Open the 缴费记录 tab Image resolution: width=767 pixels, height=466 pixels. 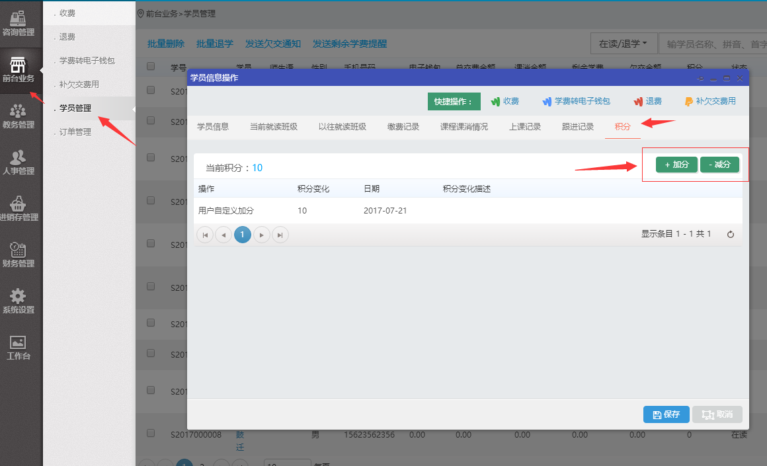click(x=403, y=127)
